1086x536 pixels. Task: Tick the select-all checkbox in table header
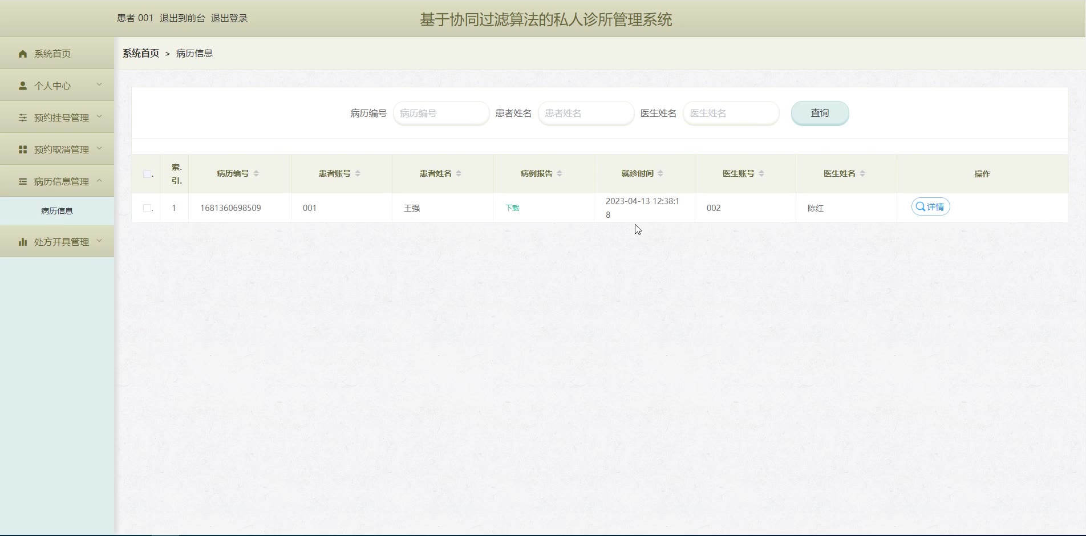coord(147,174)
